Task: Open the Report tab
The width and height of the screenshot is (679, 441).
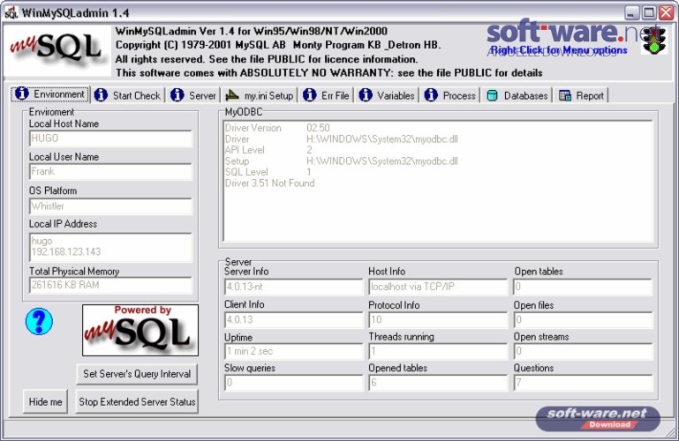Action: click(582, 95)
